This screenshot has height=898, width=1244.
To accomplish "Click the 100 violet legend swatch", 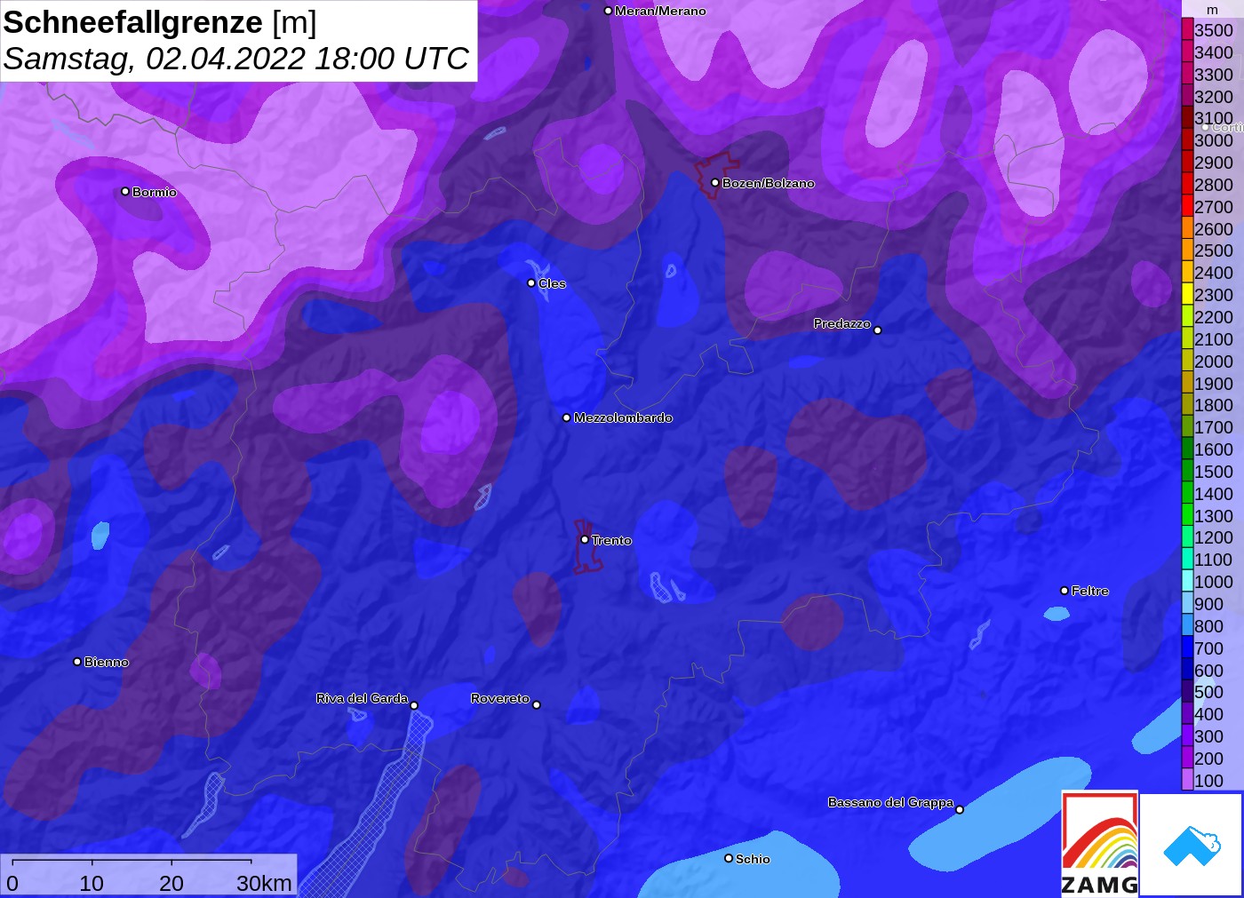I will tap(1187, 780).
